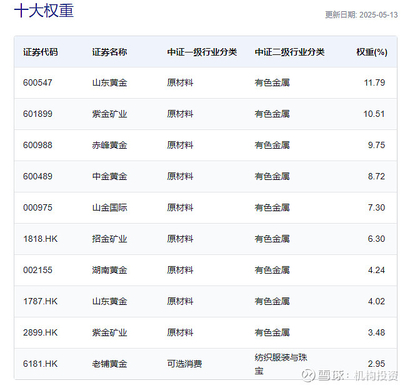Click 有色金属 in the 601899 row

tap(272, 114)
